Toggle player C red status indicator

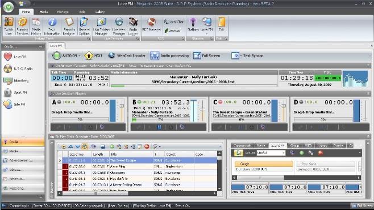coord(221,102)
